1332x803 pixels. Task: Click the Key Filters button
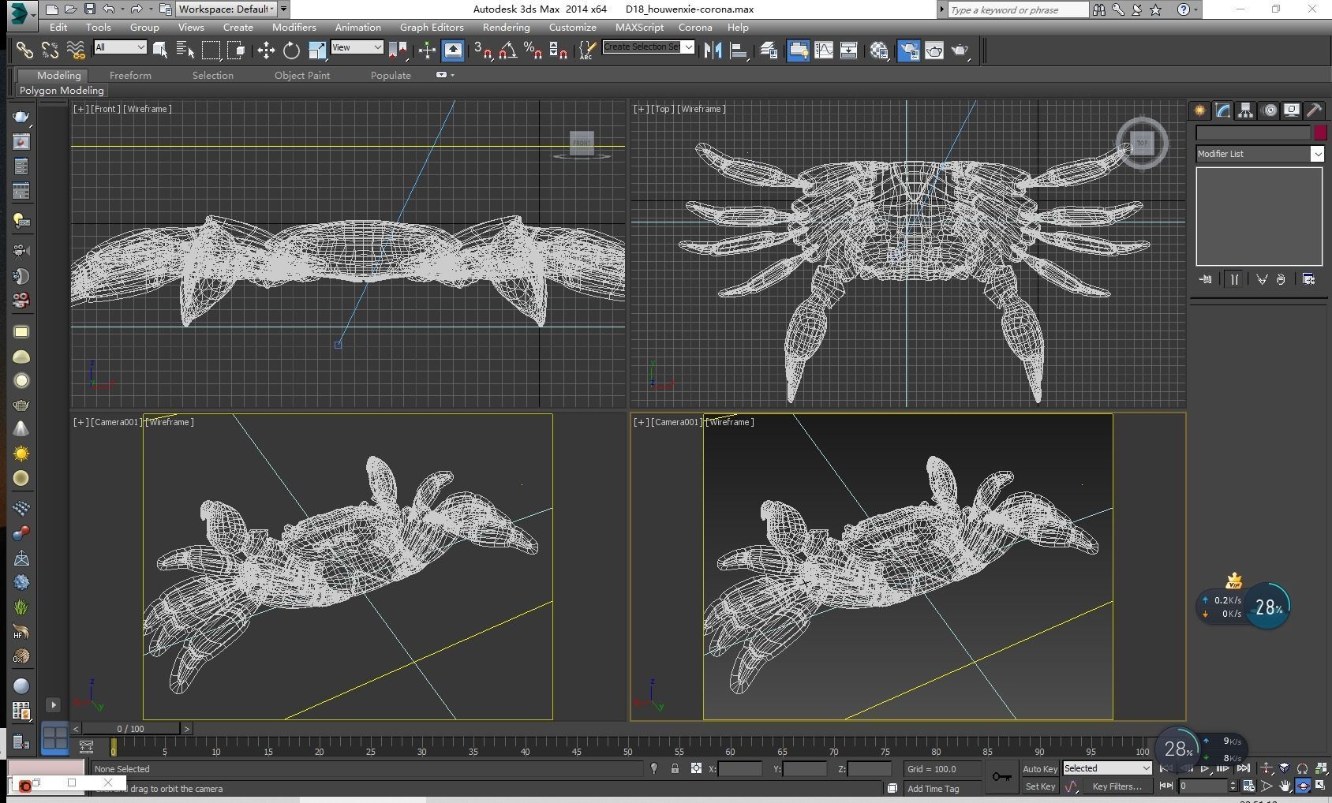(1117, 786)
